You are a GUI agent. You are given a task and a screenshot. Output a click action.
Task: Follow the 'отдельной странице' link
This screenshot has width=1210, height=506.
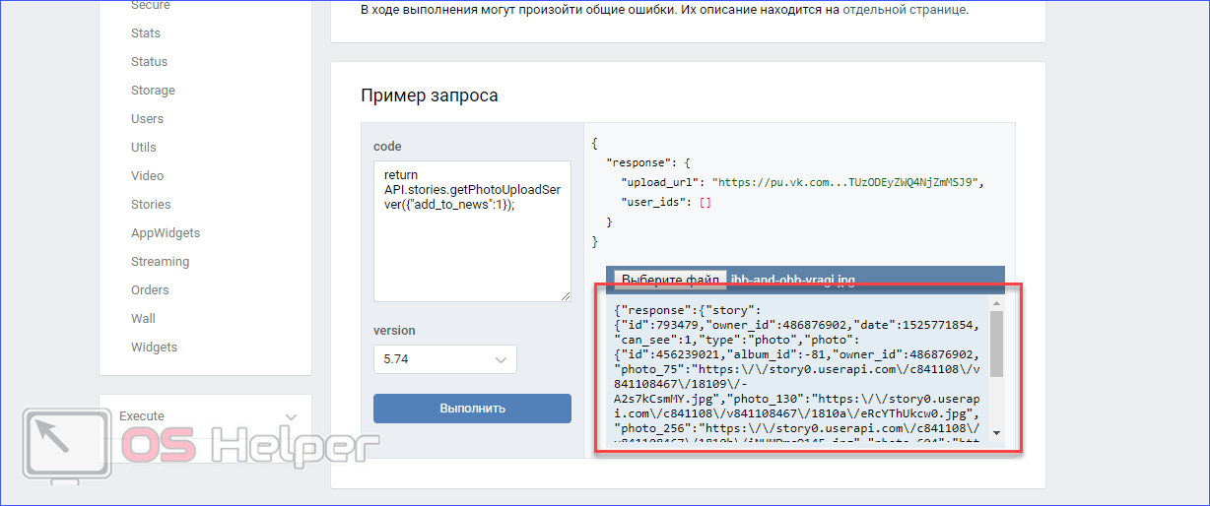[x=905, y=10]
